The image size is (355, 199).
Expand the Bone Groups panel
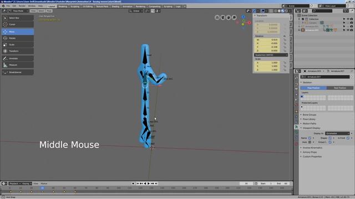310,114
